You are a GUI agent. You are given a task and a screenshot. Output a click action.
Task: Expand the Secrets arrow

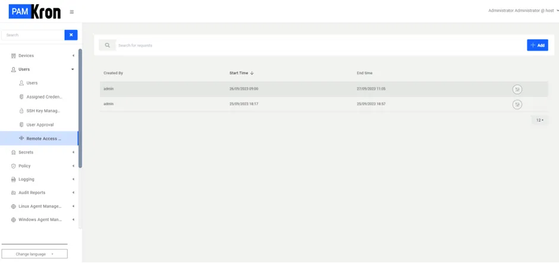[73, 152]
